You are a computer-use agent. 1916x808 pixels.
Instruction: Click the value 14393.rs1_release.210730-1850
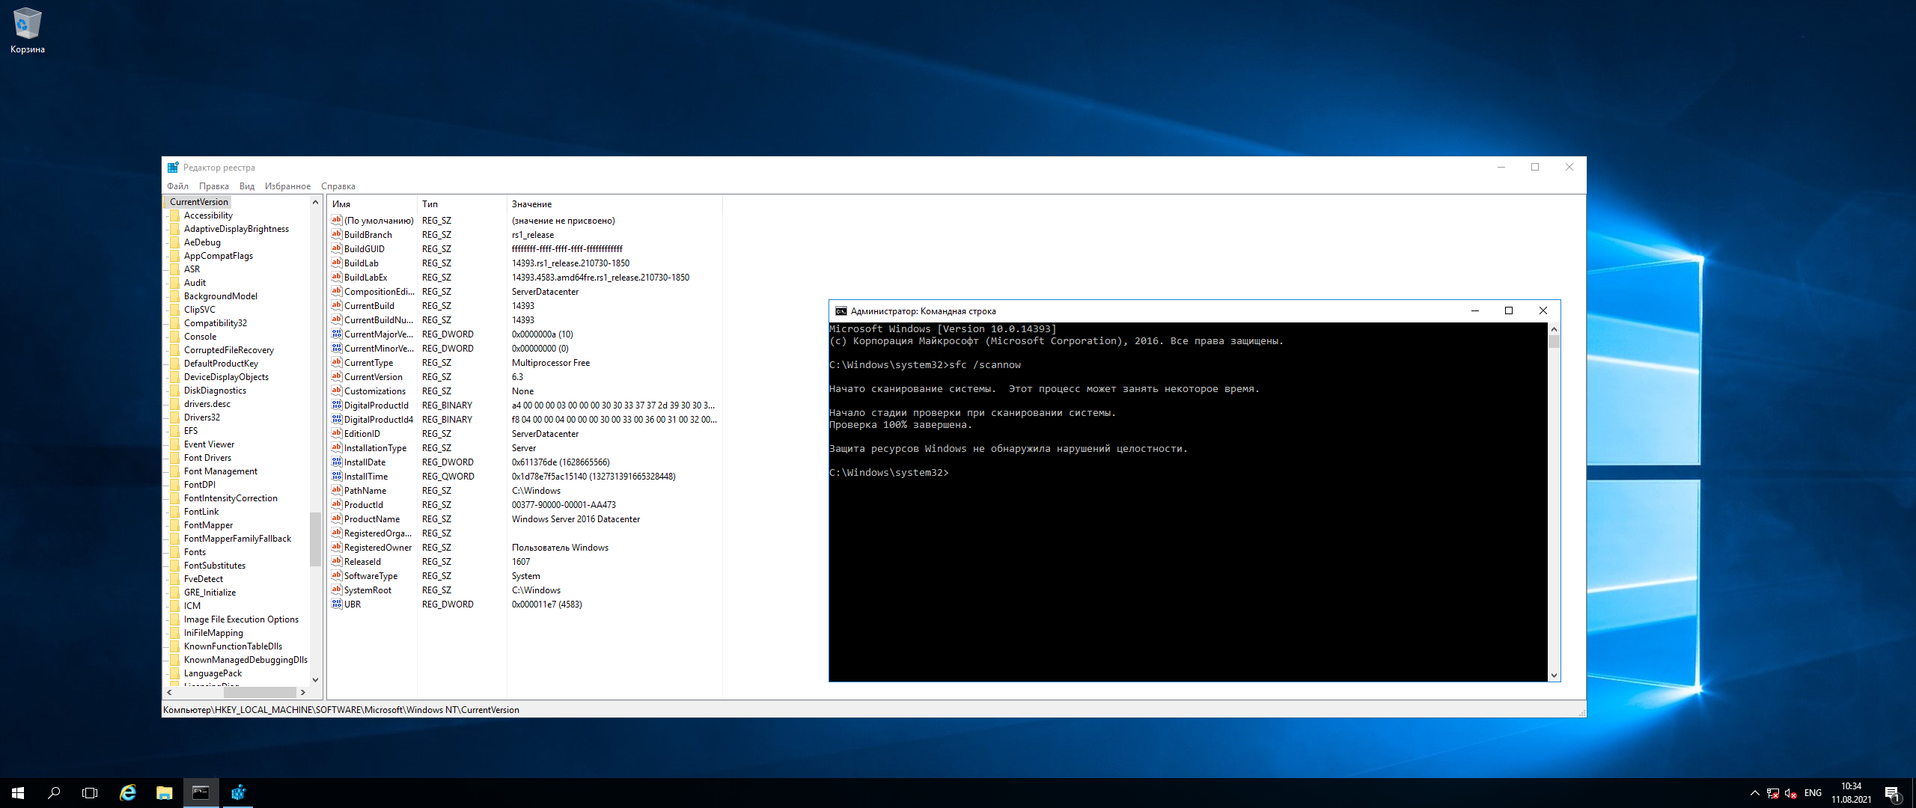click(x=570, y=263)
